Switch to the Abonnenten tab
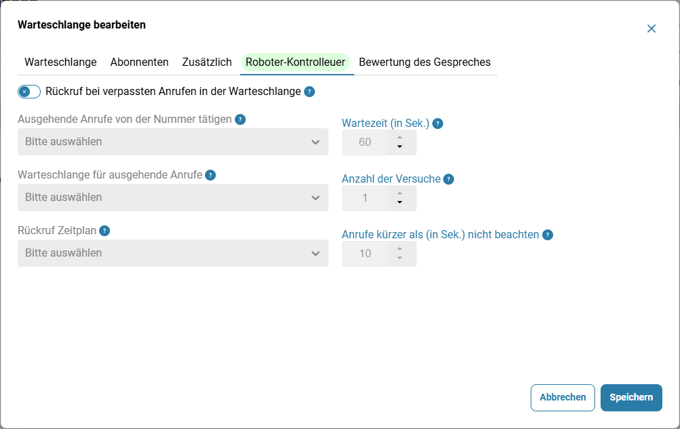 coord(139,62)
